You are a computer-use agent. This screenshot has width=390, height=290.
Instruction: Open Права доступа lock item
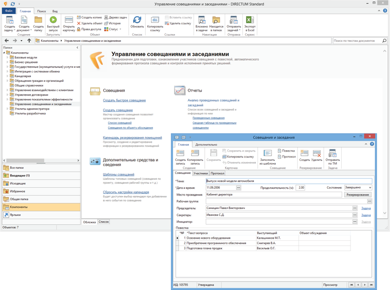pos(89,29)
